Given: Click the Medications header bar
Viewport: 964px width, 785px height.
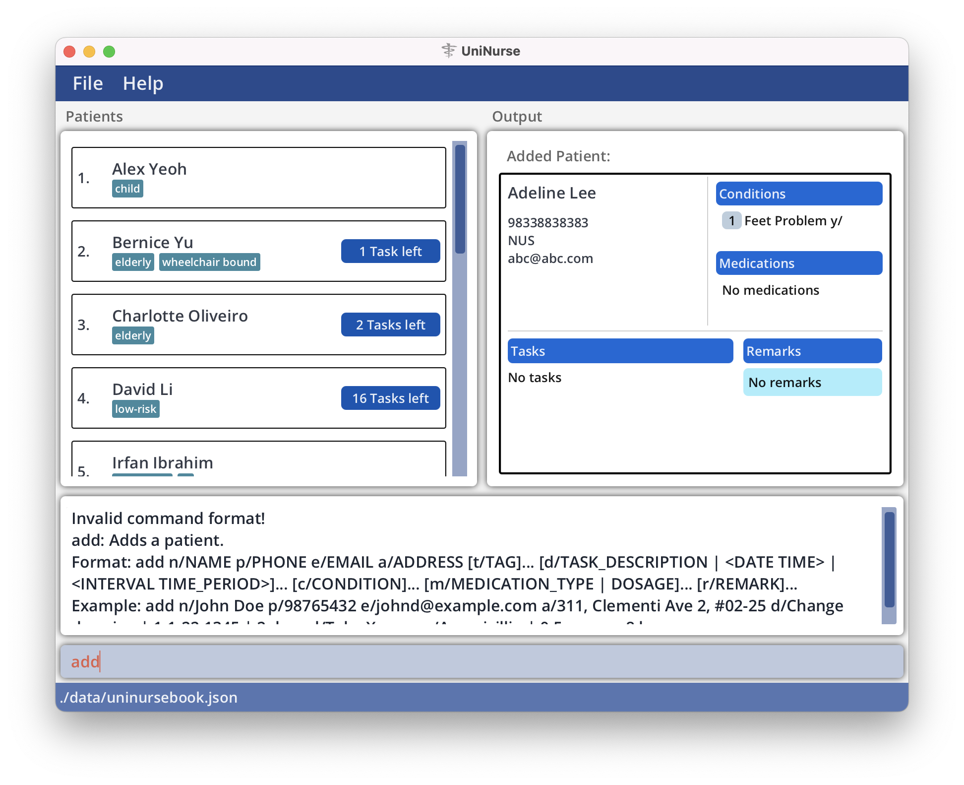Looking at the screenshot, I should coord(798,263).
